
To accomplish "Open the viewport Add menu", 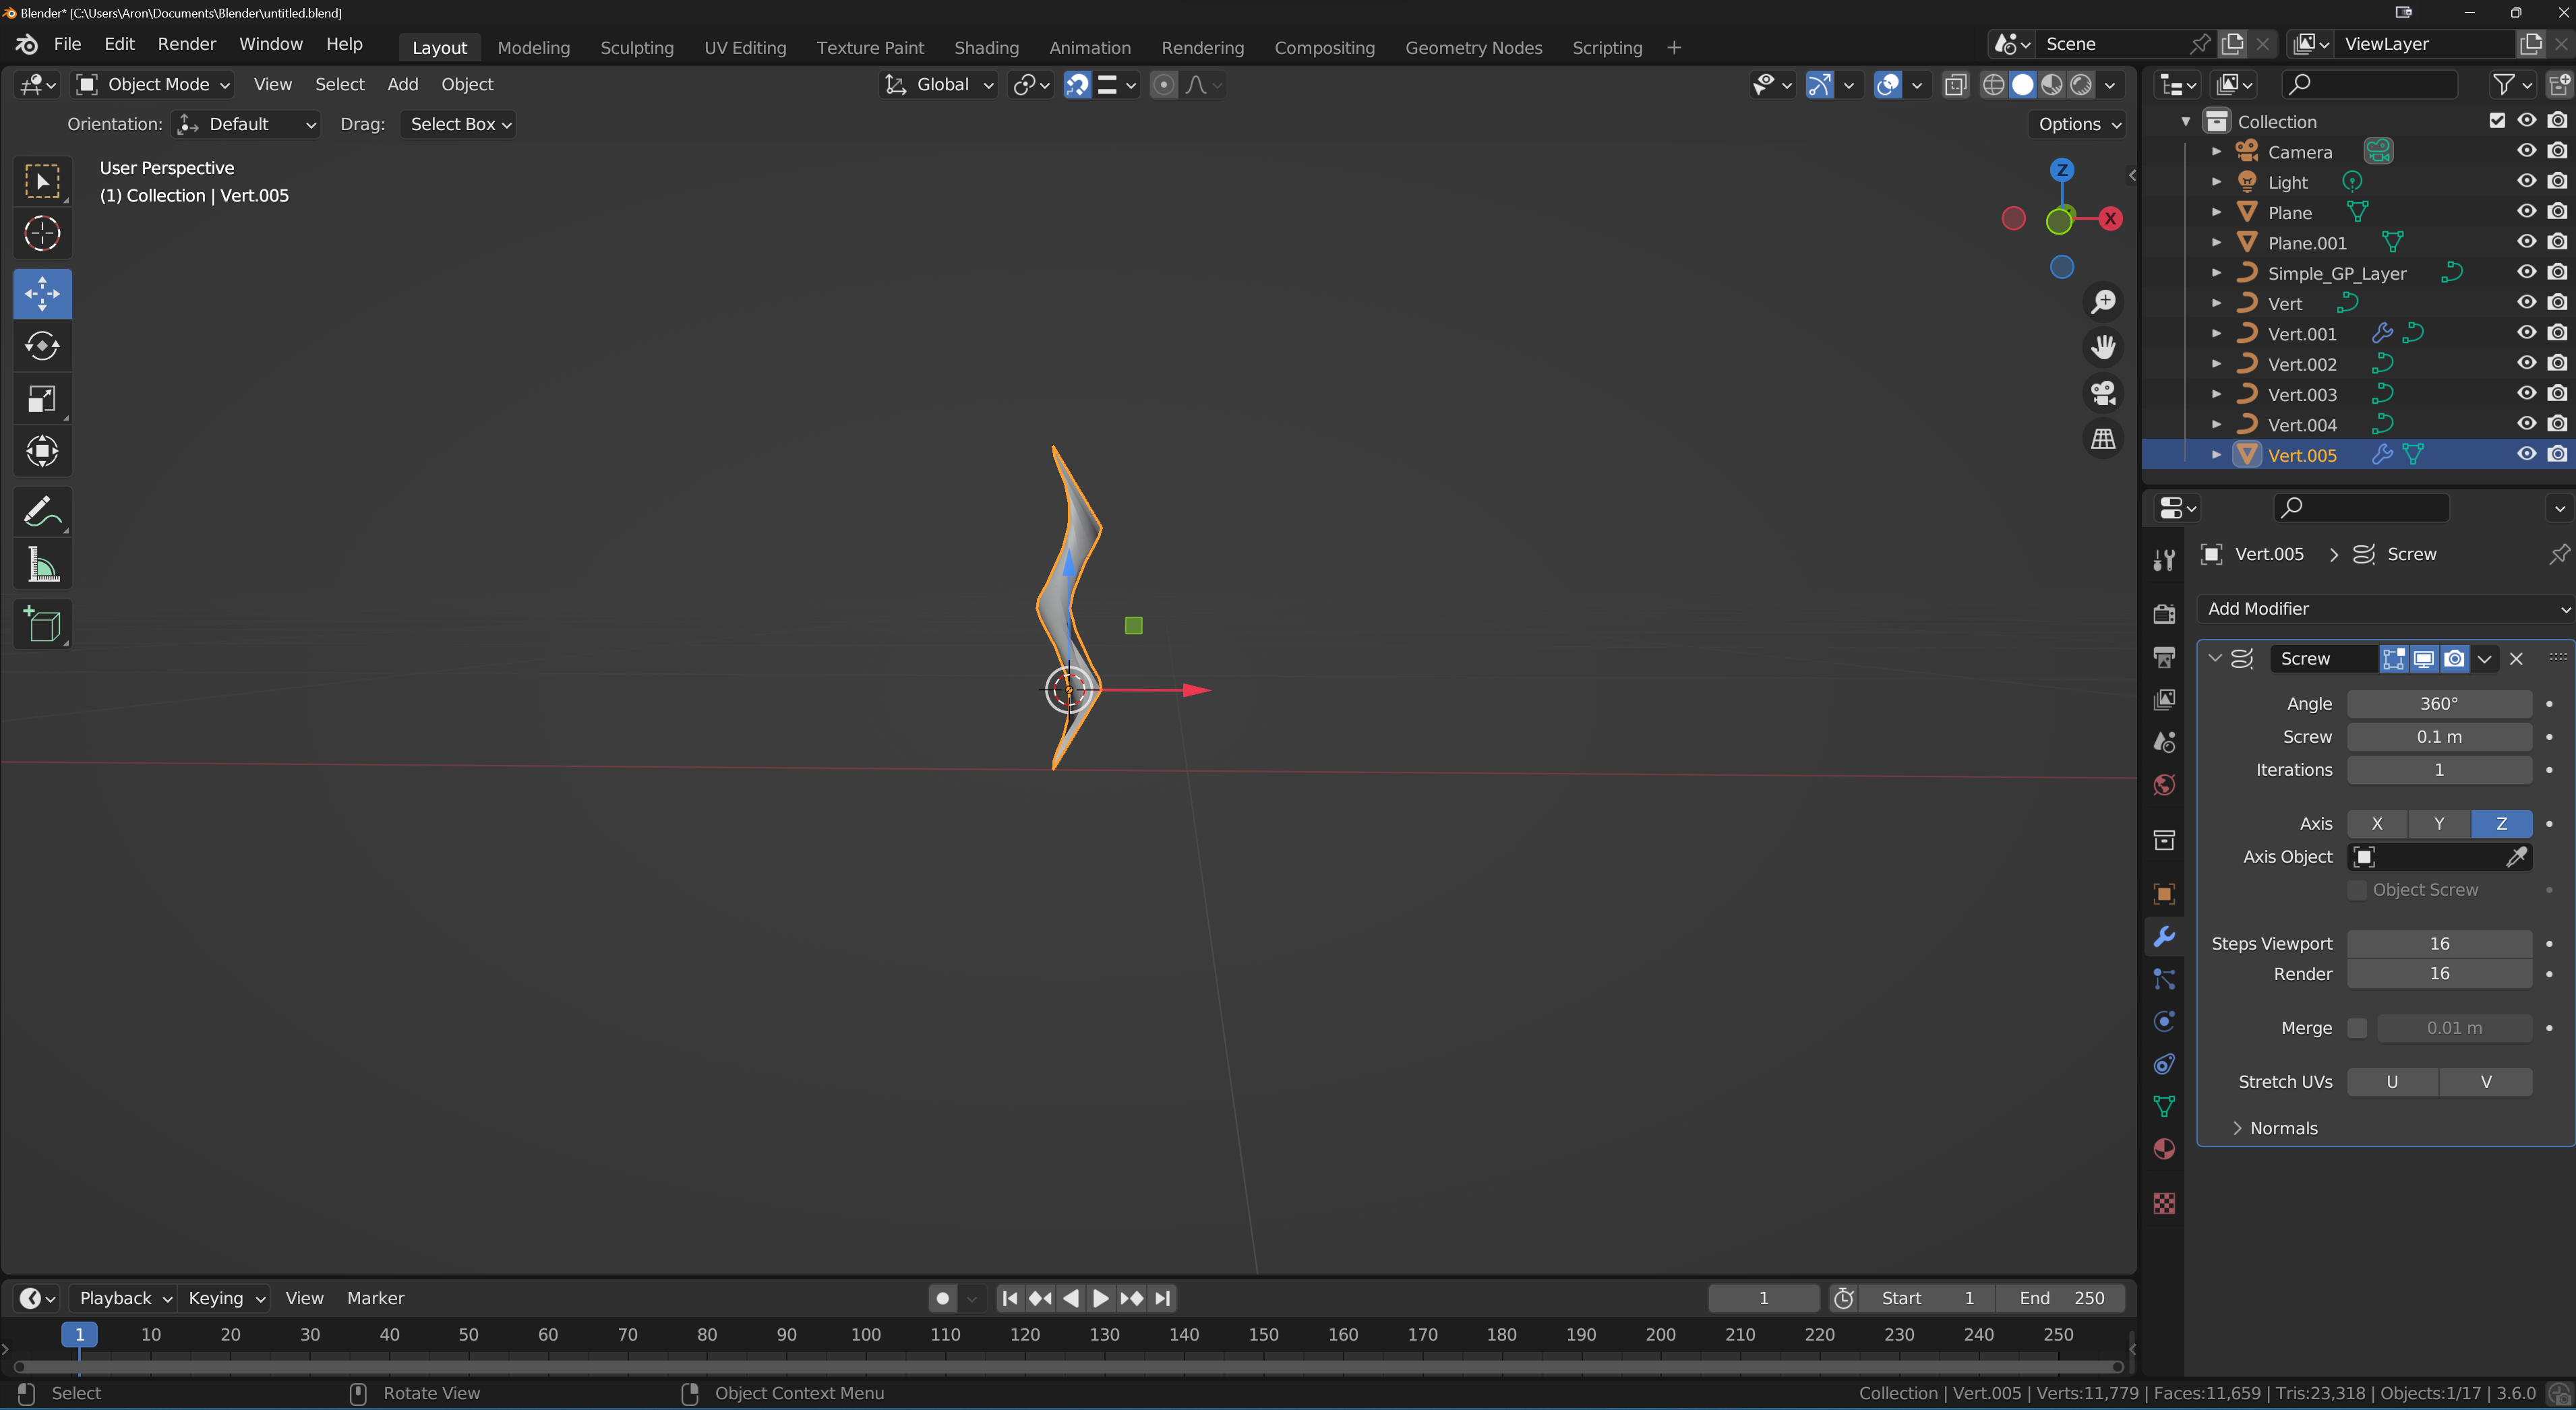I will click(403, 85).
